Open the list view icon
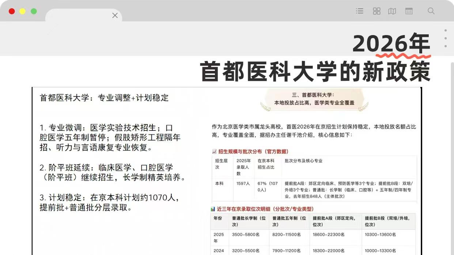454x255 pixels. tap(360, 11)
